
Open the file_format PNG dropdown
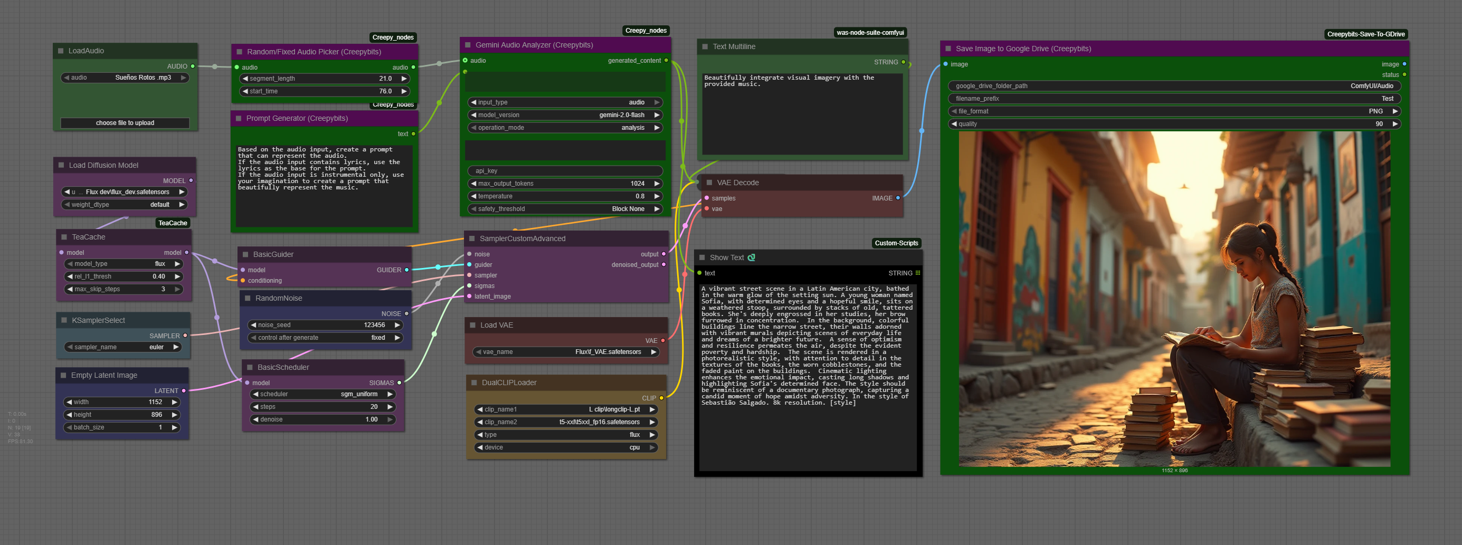click(x=1174, y=111)
